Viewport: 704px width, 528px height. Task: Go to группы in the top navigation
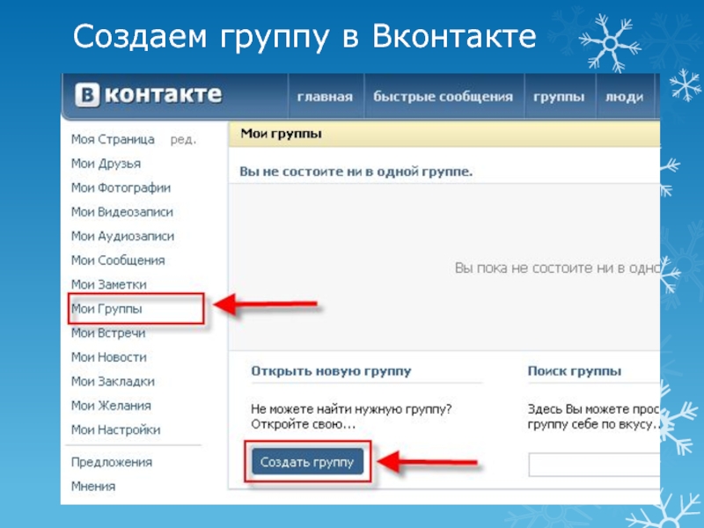(x=559, y=97)
